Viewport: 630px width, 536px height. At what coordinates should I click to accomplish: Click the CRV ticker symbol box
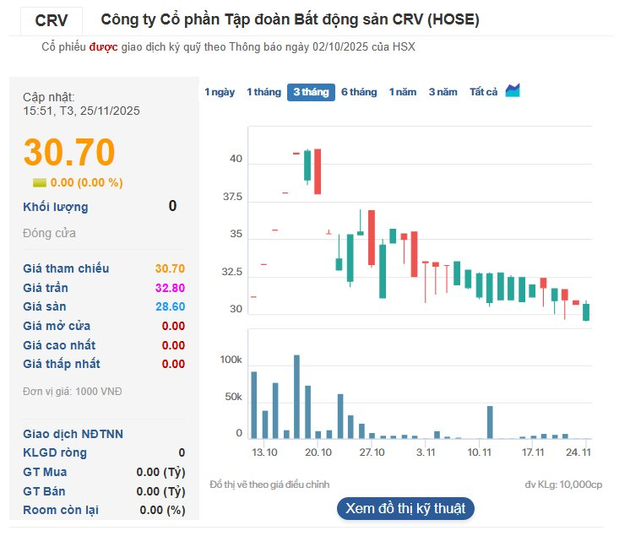[52, 20]
